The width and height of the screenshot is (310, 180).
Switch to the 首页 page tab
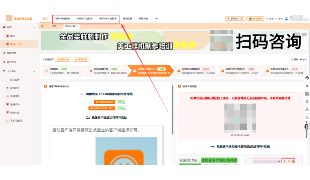(55, 26)
